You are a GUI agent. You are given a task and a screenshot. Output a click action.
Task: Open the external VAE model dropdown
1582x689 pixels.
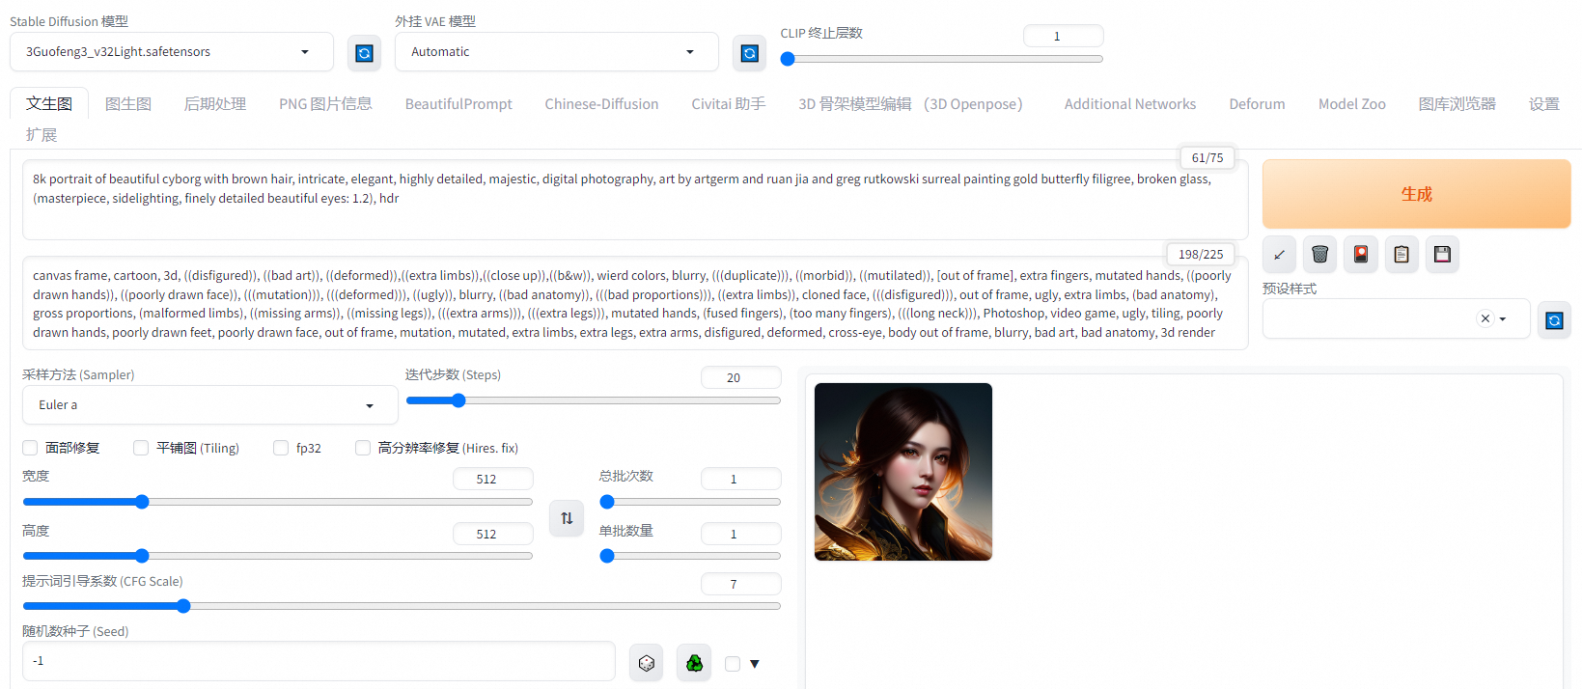[x=557, y=52]
